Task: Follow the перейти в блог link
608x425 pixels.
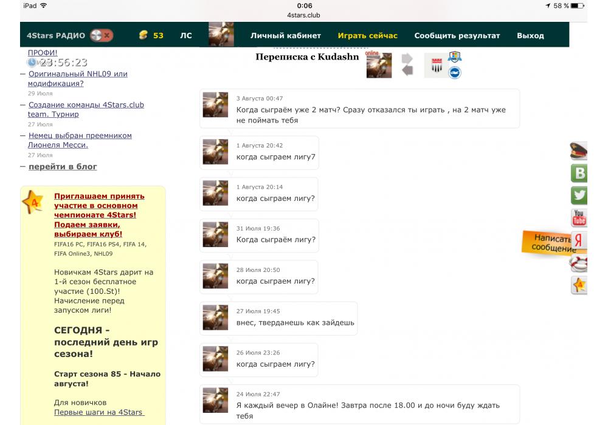Action: 63,166
